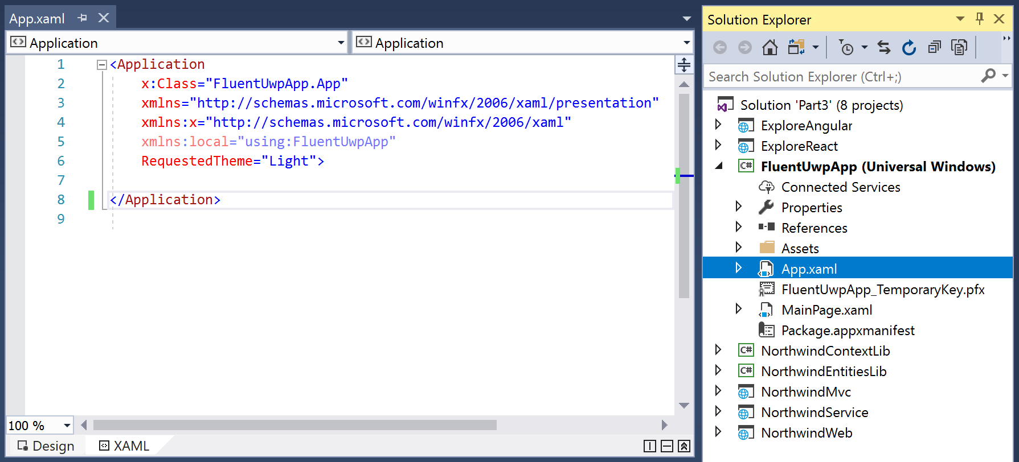Click the vertical scrollbar up arrow
This screenshot has height=462, width=1019.
[x=684, y=84]
